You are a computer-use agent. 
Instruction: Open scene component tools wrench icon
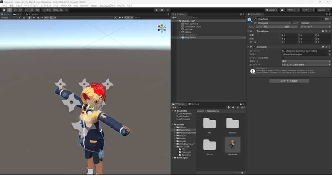tap(115, 17)
